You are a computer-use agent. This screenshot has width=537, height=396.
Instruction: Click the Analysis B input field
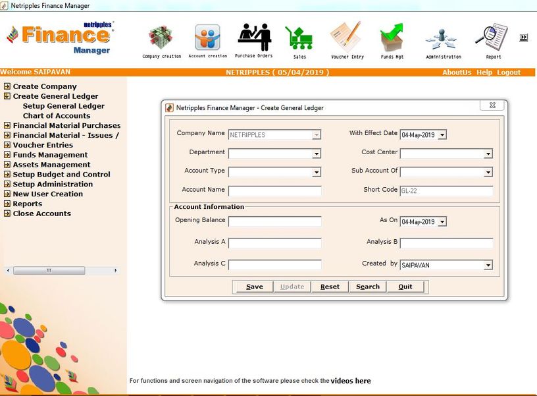447,243
